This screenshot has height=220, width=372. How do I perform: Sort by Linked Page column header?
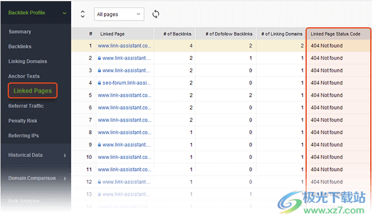tap(112, 34)
